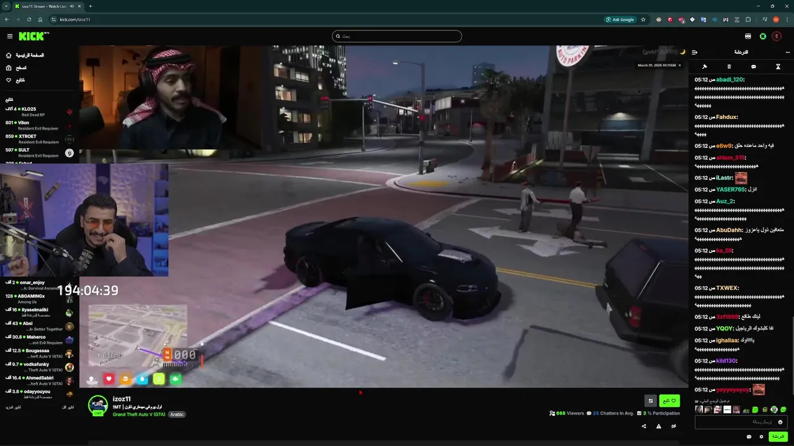Report the stream with warning icon

(x=658, y=426)
